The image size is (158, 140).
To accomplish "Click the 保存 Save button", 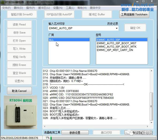I will point(19,33).
